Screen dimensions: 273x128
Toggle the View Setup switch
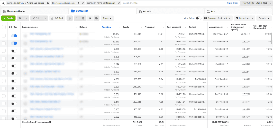point(198,18)
